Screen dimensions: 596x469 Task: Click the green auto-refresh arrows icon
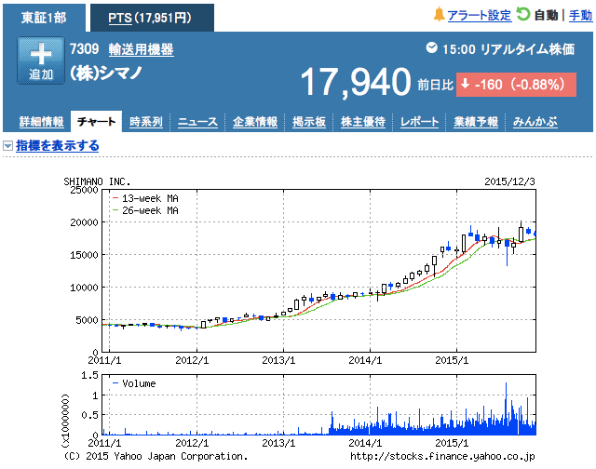(523, 15)
